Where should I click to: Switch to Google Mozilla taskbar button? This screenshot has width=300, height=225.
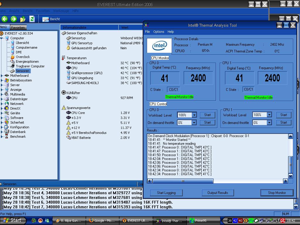(x=102, y=221)
